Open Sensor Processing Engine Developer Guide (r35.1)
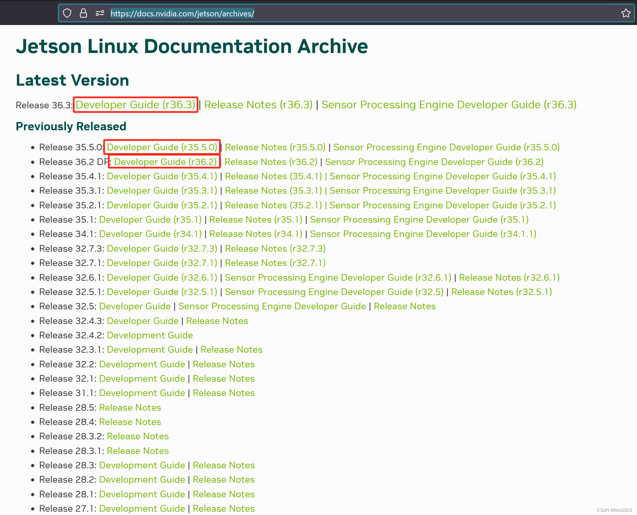 (419, 220)
